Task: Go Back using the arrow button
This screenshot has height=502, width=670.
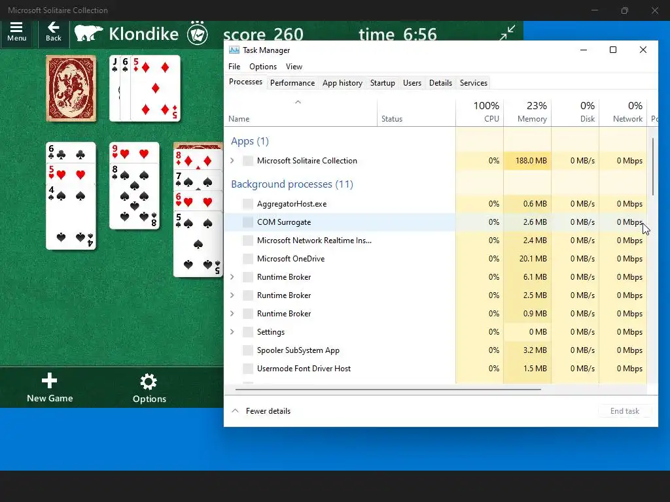Action: click(54, 32)
